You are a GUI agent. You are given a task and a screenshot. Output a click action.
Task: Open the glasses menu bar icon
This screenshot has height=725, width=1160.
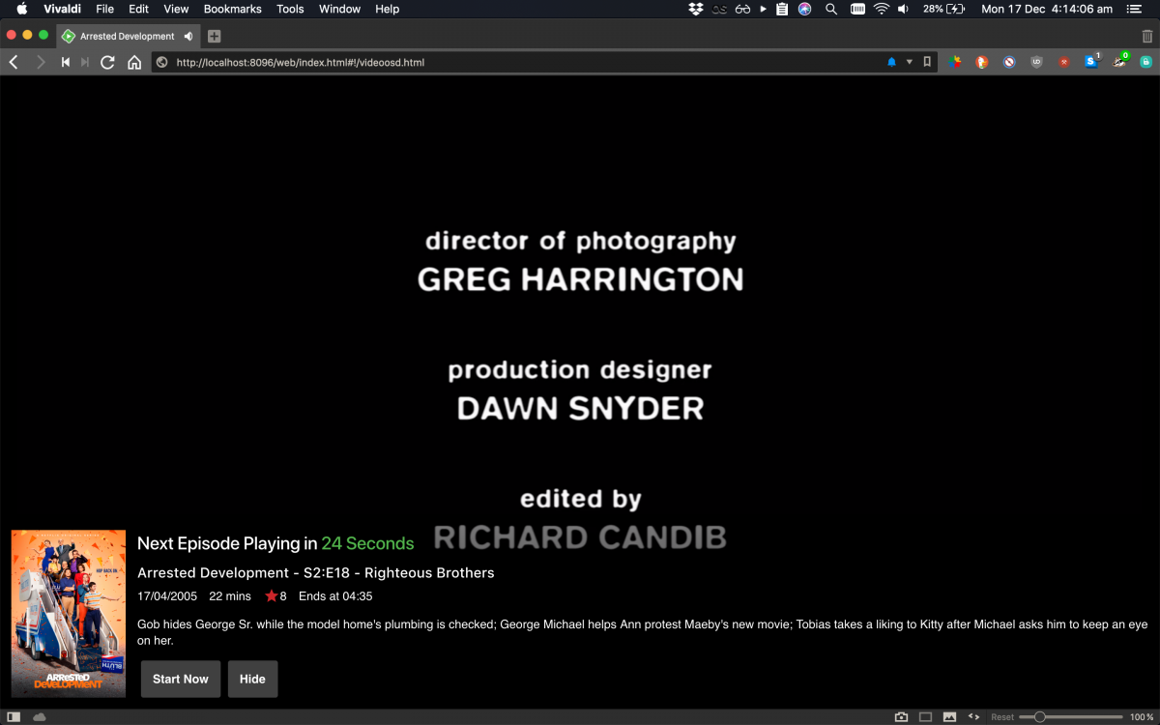pyautogui.click(x=742, y=9)
